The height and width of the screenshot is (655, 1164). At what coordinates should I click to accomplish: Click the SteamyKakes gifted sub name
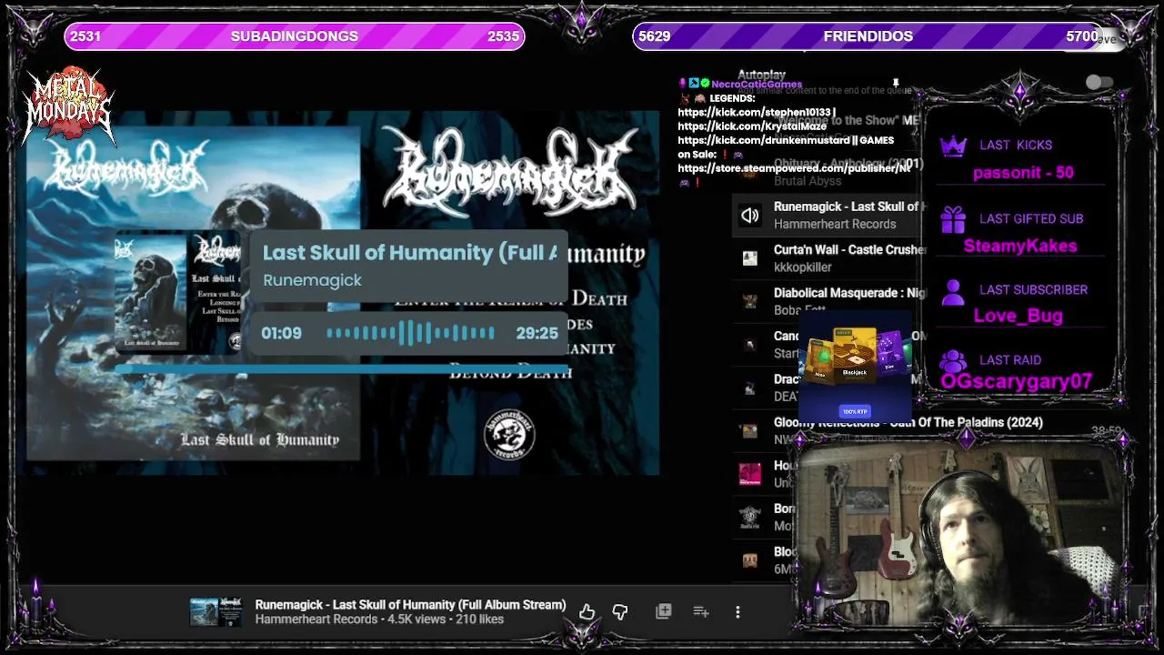click(x=1020, y=246)
